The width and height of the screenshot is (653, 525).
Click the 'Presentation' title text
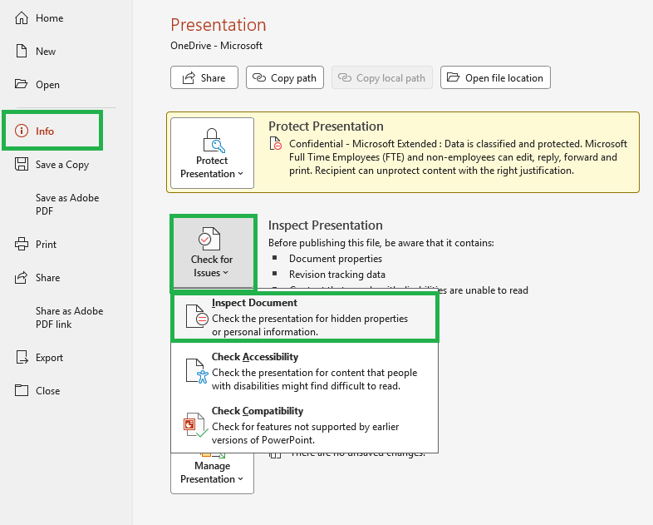(218, 25)
